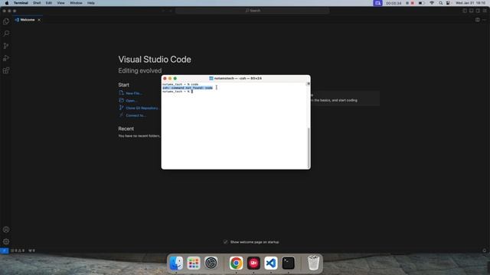
Task: Open notifications bell in VS Code status bar
Action: (x=485, y=251)
